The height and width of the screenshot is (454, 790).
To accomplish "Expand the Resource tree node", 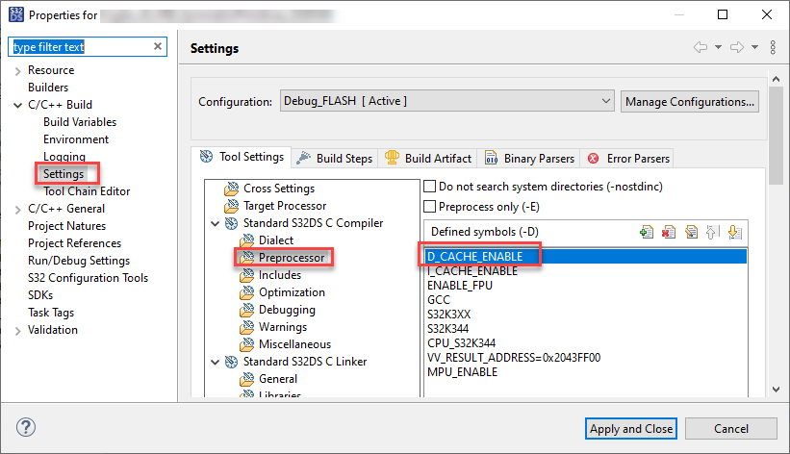I will pos(18,70).
